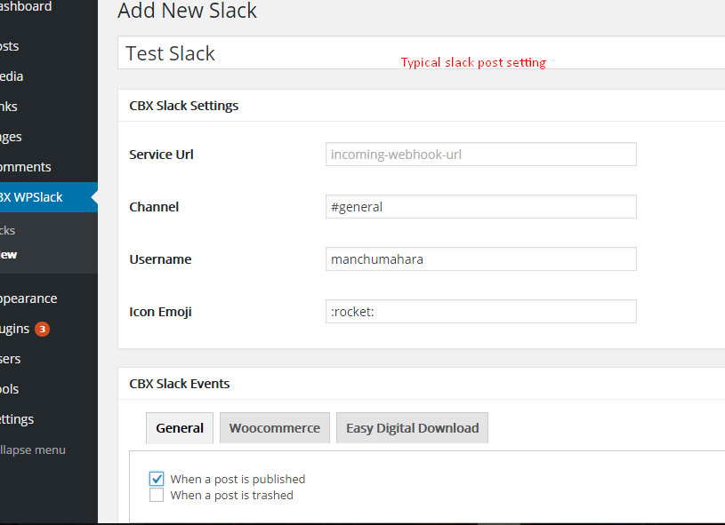Focus the Service Url input field

click(481, 155)
